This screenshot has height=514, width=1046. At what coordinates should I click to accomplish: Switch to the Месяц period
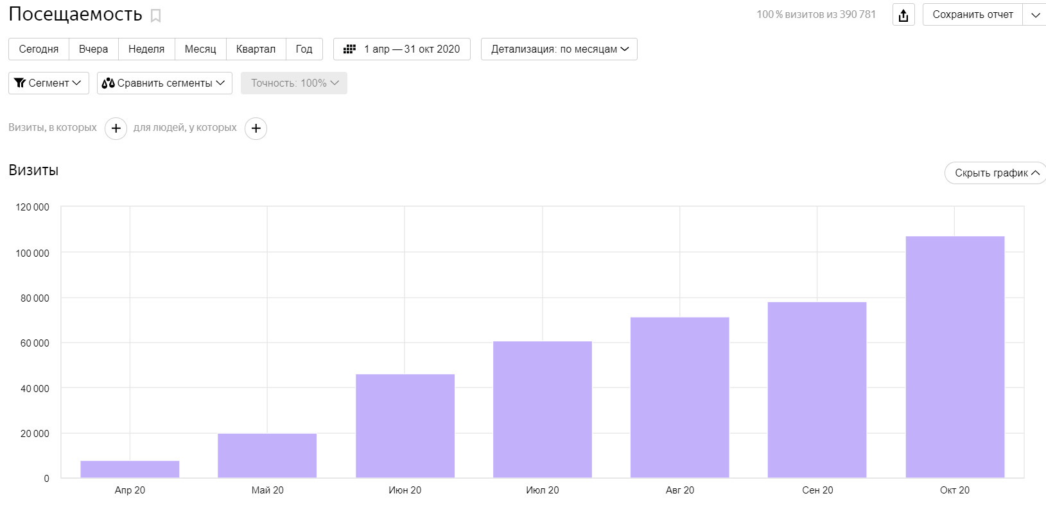click(x=200, y=49)
